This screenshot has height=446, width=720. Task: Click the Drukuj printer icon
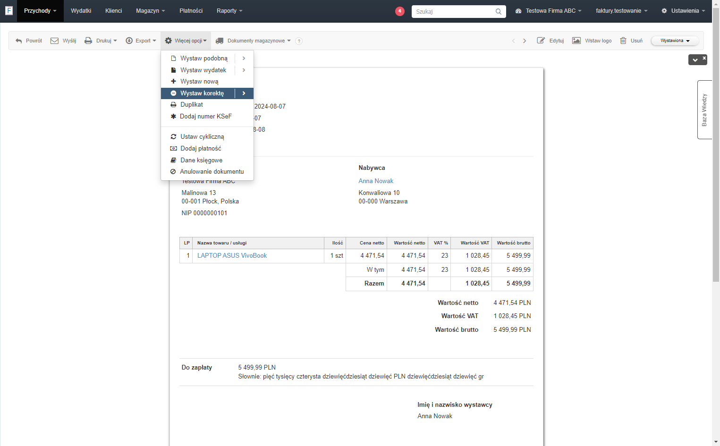pyautogui.click(x=88, y=41)
